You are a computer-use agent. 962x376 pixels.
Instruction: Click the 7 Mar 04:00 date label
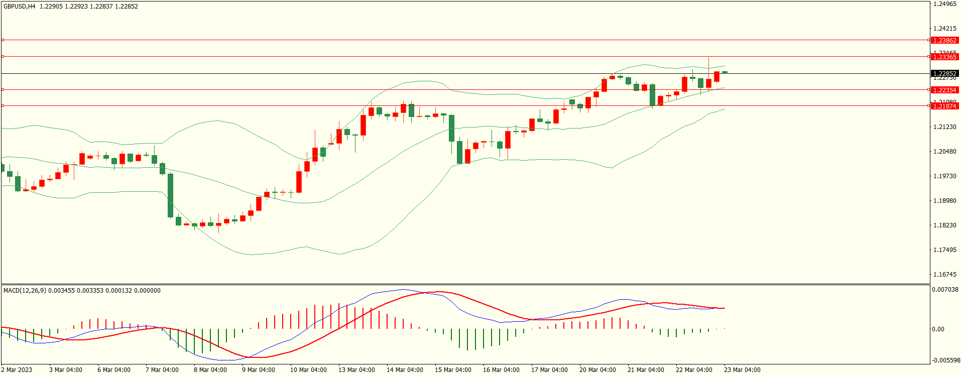(162, 370)
